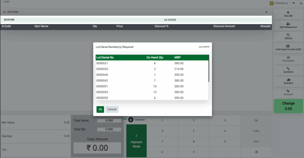The image size is (304, 158).
Task: Click the decimal point numpad key
Action: coord(225,152)
